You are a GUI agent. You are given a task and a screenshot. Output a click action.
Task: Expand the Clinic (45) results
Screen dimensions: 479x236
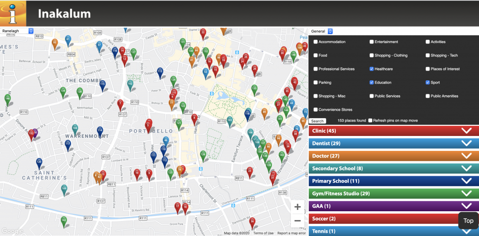(394, 131)
